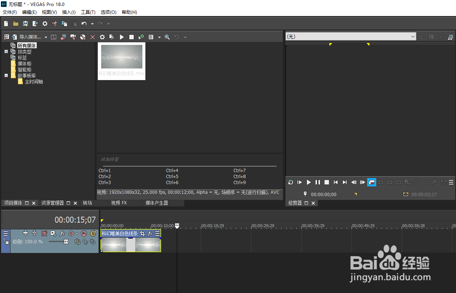Open the Options menu (选项)
The image size is (456, 293).
coord(109,12)
